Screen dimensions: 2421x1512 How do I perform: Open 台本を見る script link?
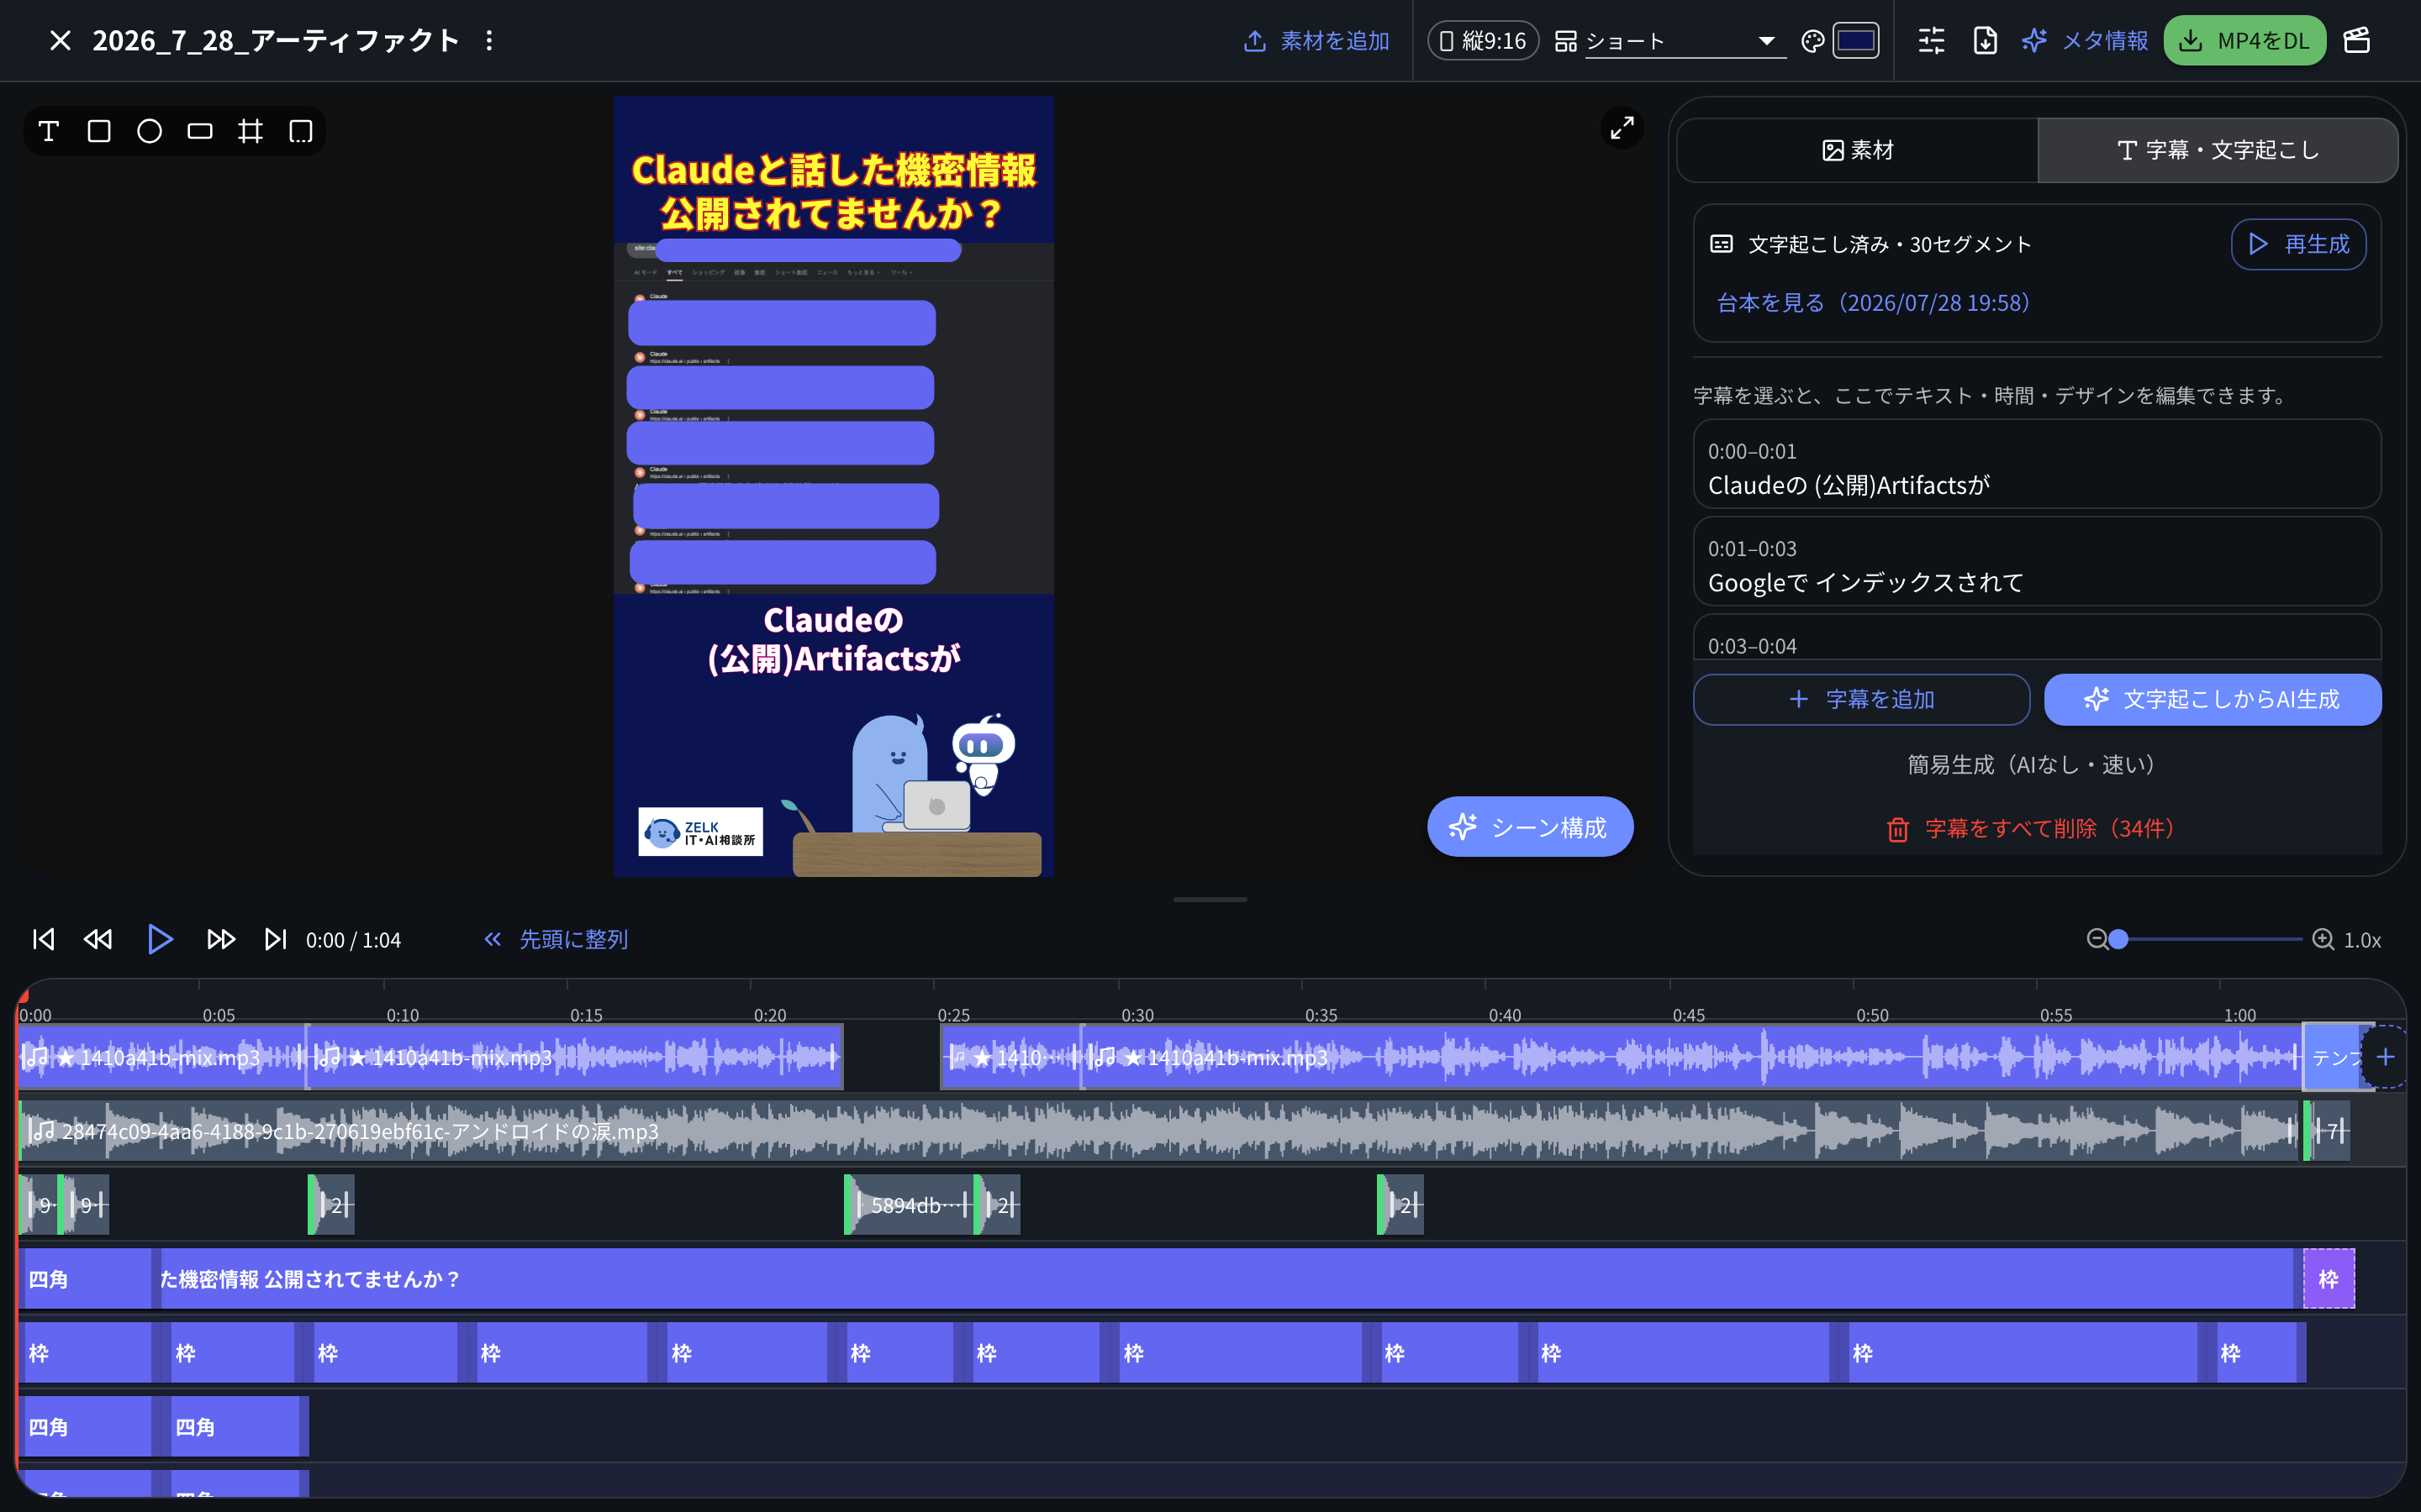[1873, 303]
